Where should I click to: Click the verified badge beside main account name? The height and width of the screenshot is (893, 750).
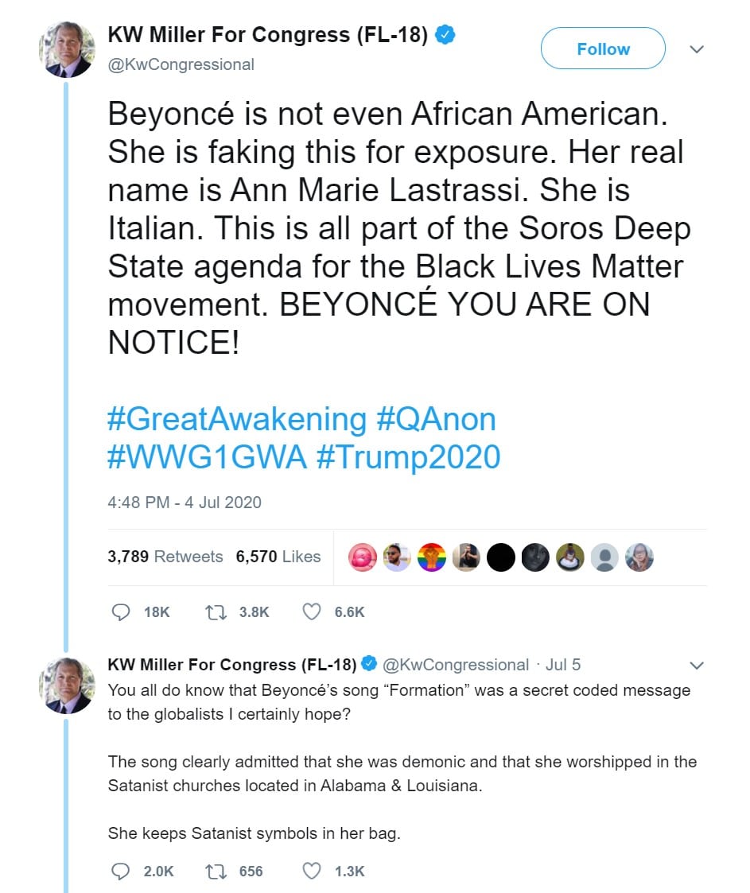445,35
